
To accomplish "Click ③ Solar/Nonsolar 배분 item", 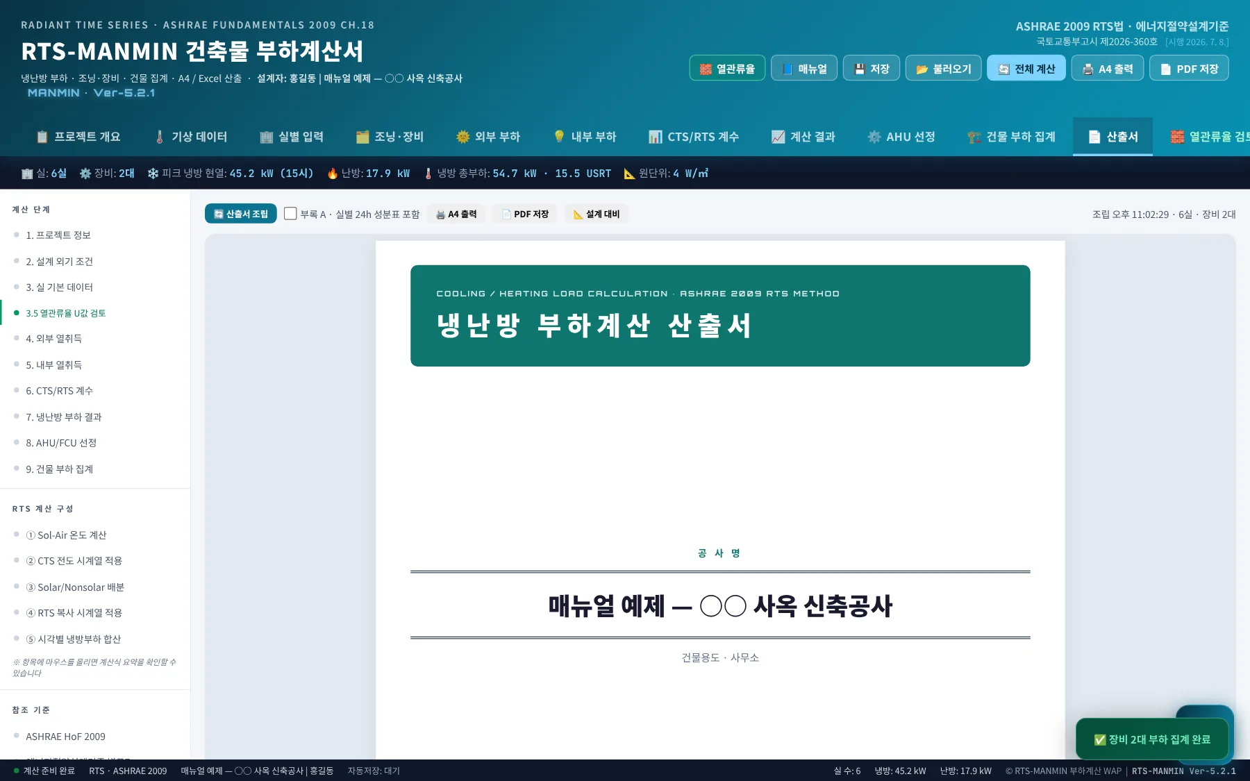I will pyautogui.click(x=95, y=587).
